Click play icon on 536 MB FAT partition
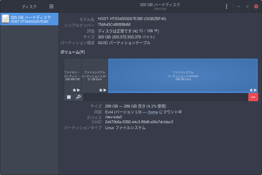Image resolution: width=262 pixels, height=175 pixels. pyautogui.click(x=78, y=90)
